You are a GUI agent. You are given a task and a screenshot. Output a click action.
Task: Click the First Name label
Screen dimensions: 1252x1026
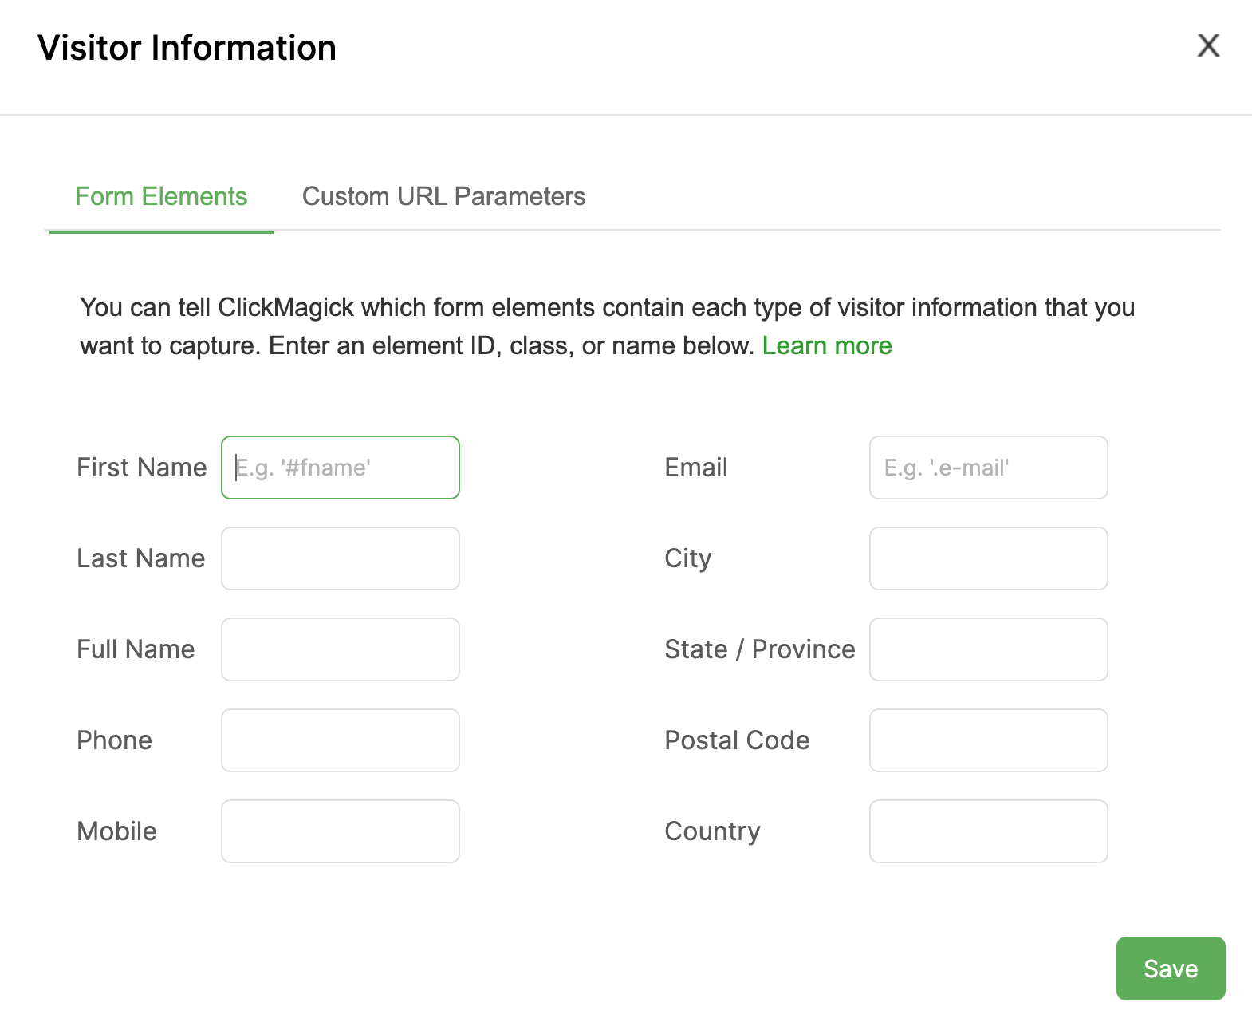(142, 468)
